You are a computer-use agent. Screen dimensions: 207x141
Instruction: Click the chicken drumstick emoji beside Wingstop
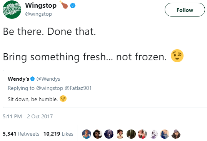[63, 5]
